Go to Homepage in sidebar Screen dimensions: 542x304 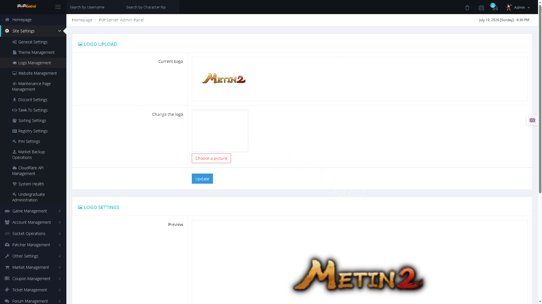pos(33,20)
